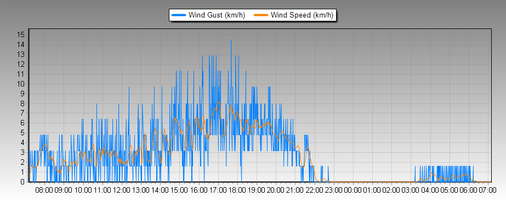Click the 0 value on the Y axis
Screen dimensions: 506x202
[x=22, y=182]
